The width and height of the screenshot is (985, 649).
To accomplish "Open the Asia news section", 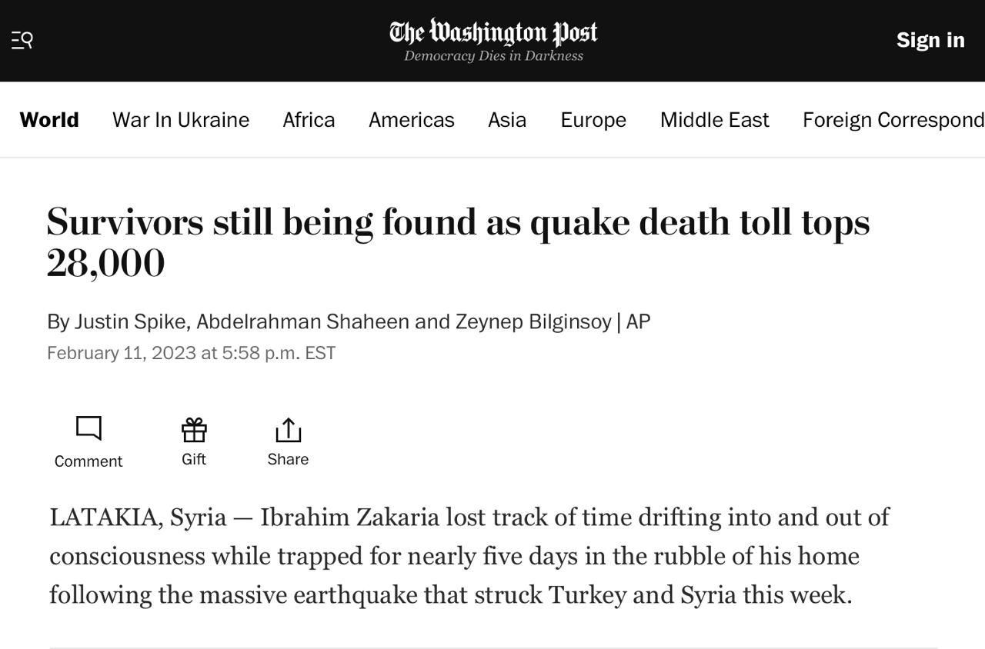I will [507, 120].
